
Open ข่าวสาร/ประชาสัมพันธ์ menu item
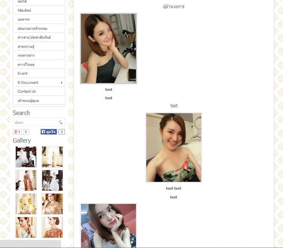(x=39, y=37)
